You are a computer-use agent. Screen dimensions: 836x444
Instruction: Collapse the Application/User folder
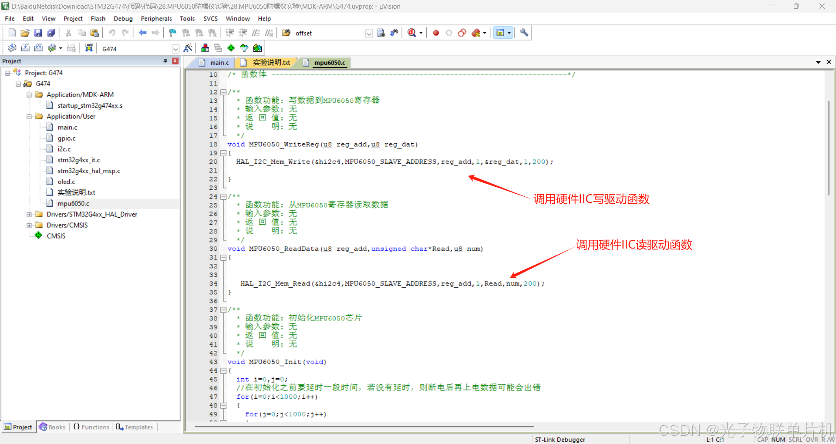(29, 117)
